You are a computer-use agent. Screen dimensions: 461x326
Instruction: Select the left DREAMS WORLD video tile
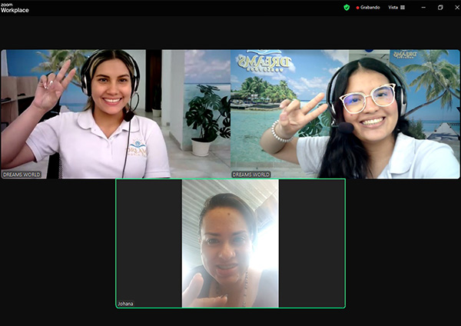coord(115,114)
